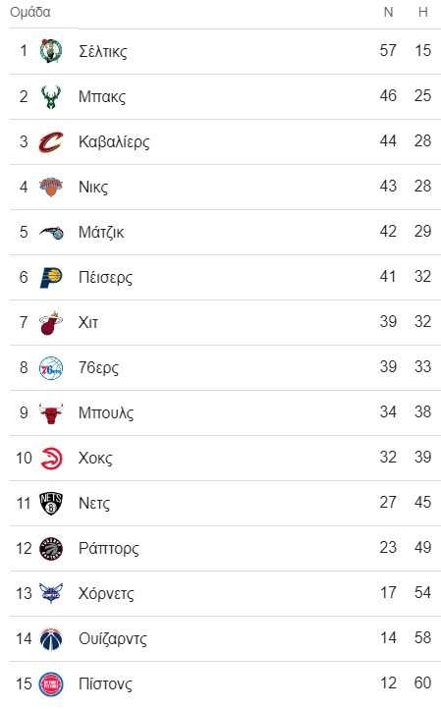Click the 76ers circular logo
Viewport: 441px width, 709px height.
51,368
